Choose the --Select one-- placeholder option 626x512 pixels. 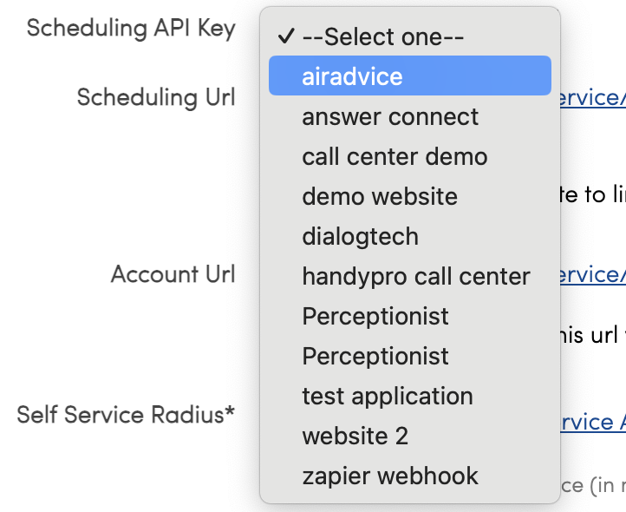click(x=383, y=37)
